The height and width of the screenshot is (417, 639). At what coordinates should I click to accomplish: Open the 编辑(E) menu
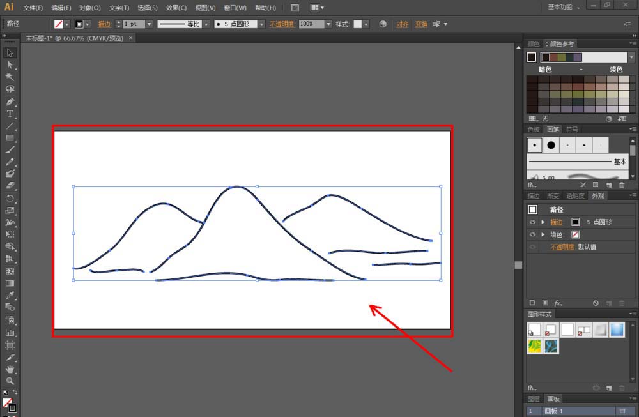pyautogui.click(x=61, y=8)
